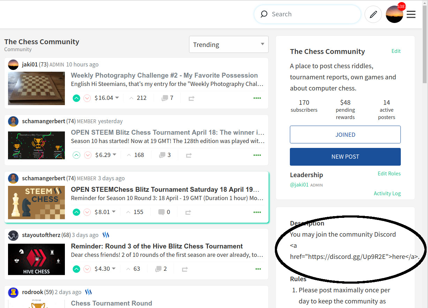
Task: Toggle the JOINED community subscription button
Action: pos(345,135)
